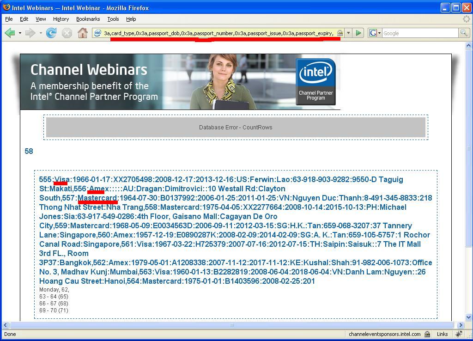
Task: Click the Database Error - CountRows message
Action: pos(236,128)
